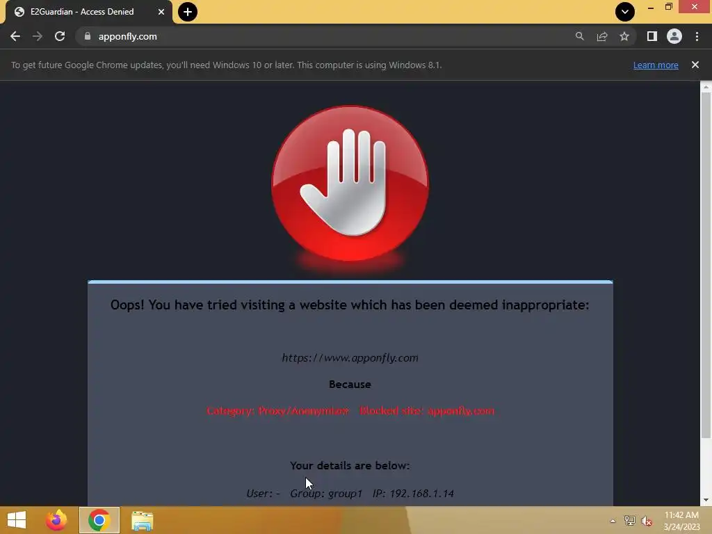The width and height of the screenshot is (712, 534).
Task: Click the scrollbar up arrow
Action: point(706,87)
